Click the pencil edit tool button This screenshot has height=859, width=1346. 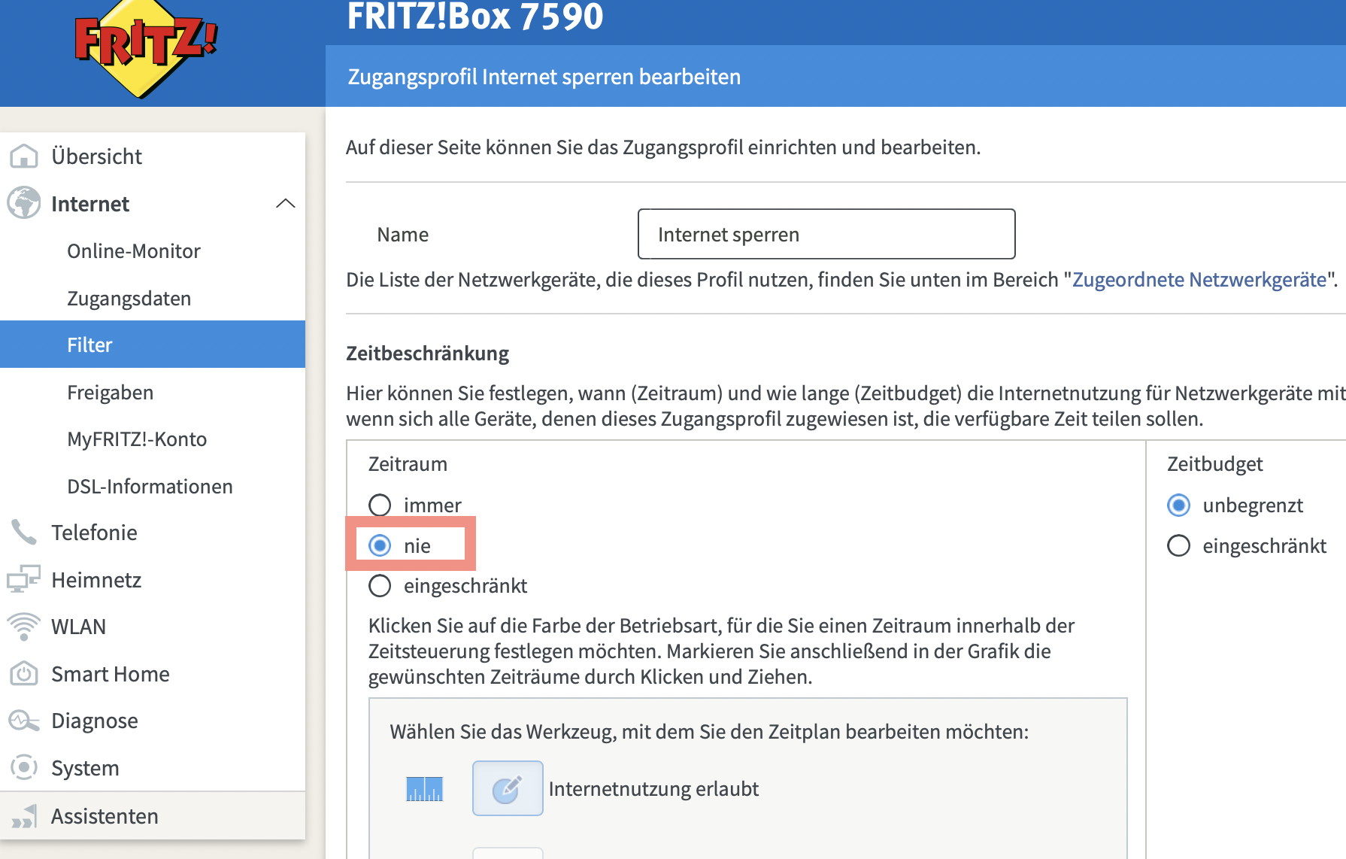508,788
